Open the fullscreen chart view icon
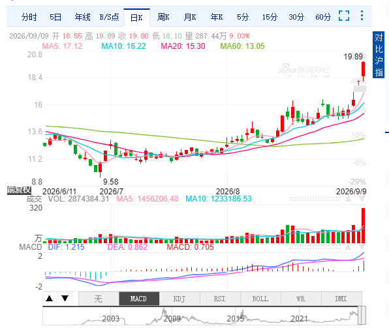389x328 pixels. (344, 16)
